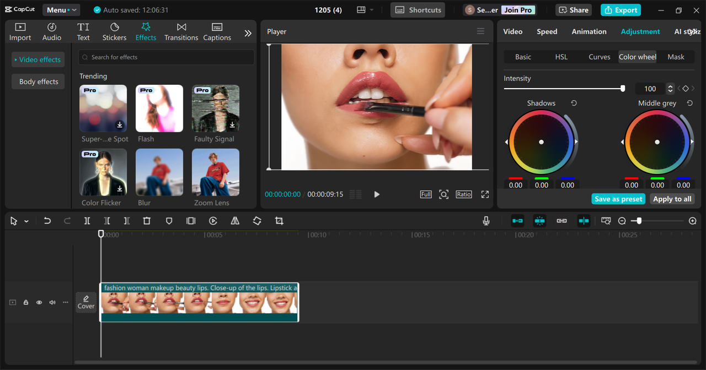Open the Captions panel
This screenshot has width=706, height=370.
coord(217,32)
